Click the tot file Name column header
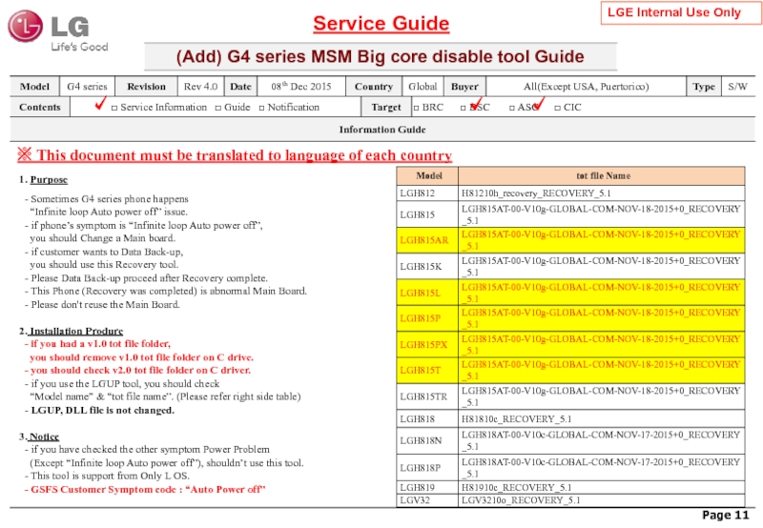Screen dimensions: 763x528 [602, 176]
